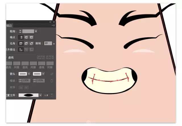Select the butt cap endpoint icon
Image resolution: width=182 pixels, height=126 pixels.
[x=21, y=37]
